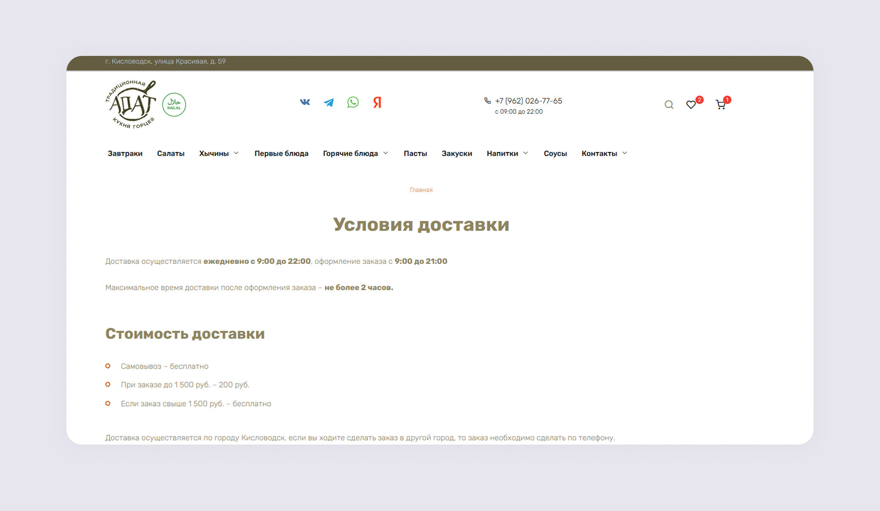Open the search magnifier icon
Screen dimensions: 880x511
point(669,104)
